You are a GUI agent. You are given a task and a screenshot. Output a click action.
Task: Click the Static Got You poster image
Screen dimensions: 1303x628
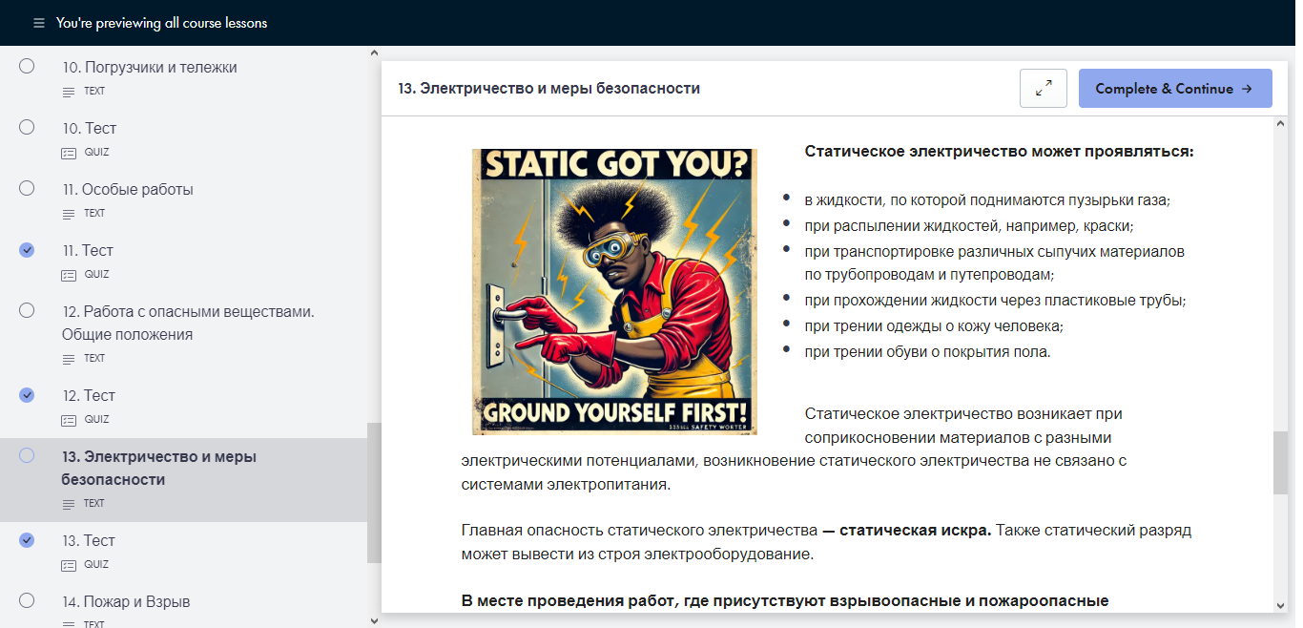[x=614, y=291]
